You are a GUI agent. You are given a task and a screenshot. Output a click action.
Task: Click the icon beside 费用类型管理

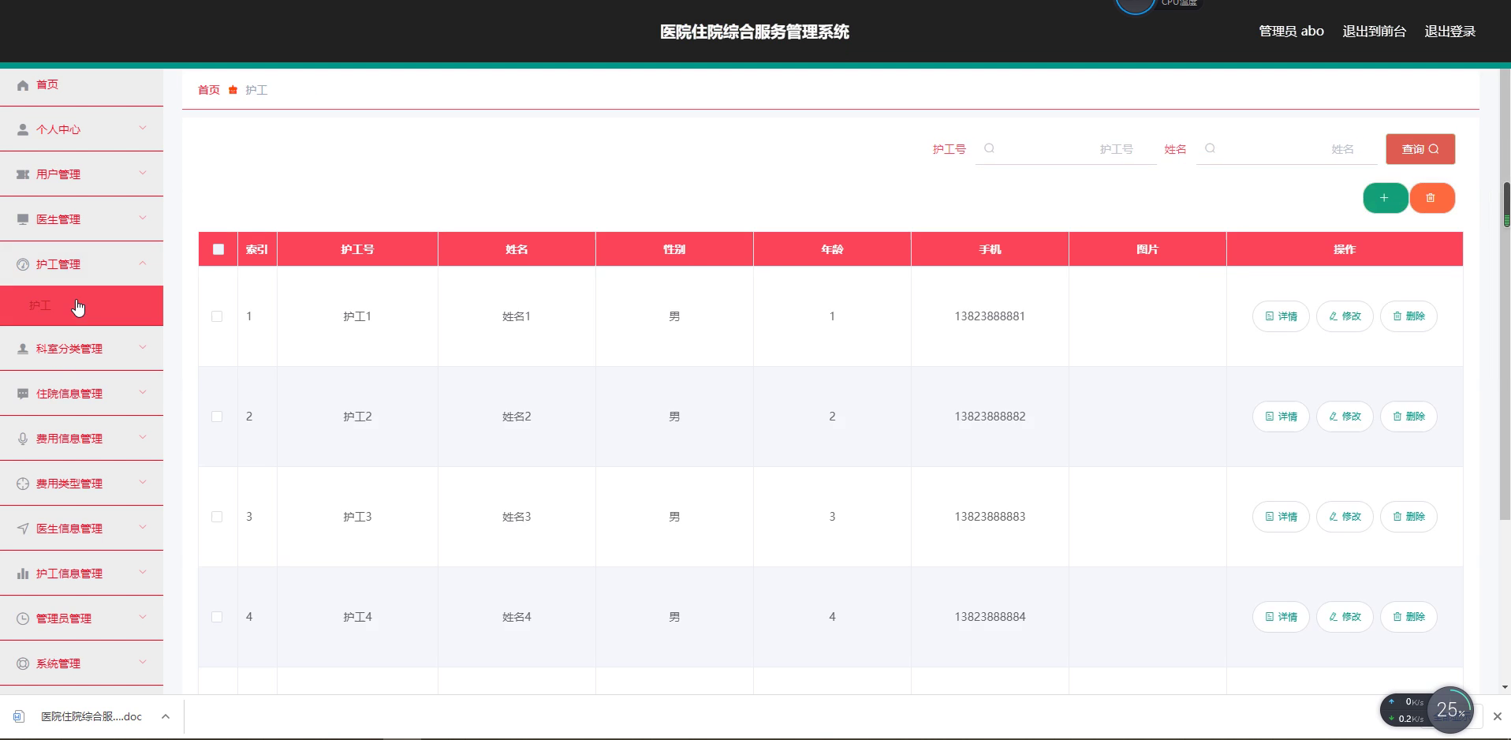[23, 484]
